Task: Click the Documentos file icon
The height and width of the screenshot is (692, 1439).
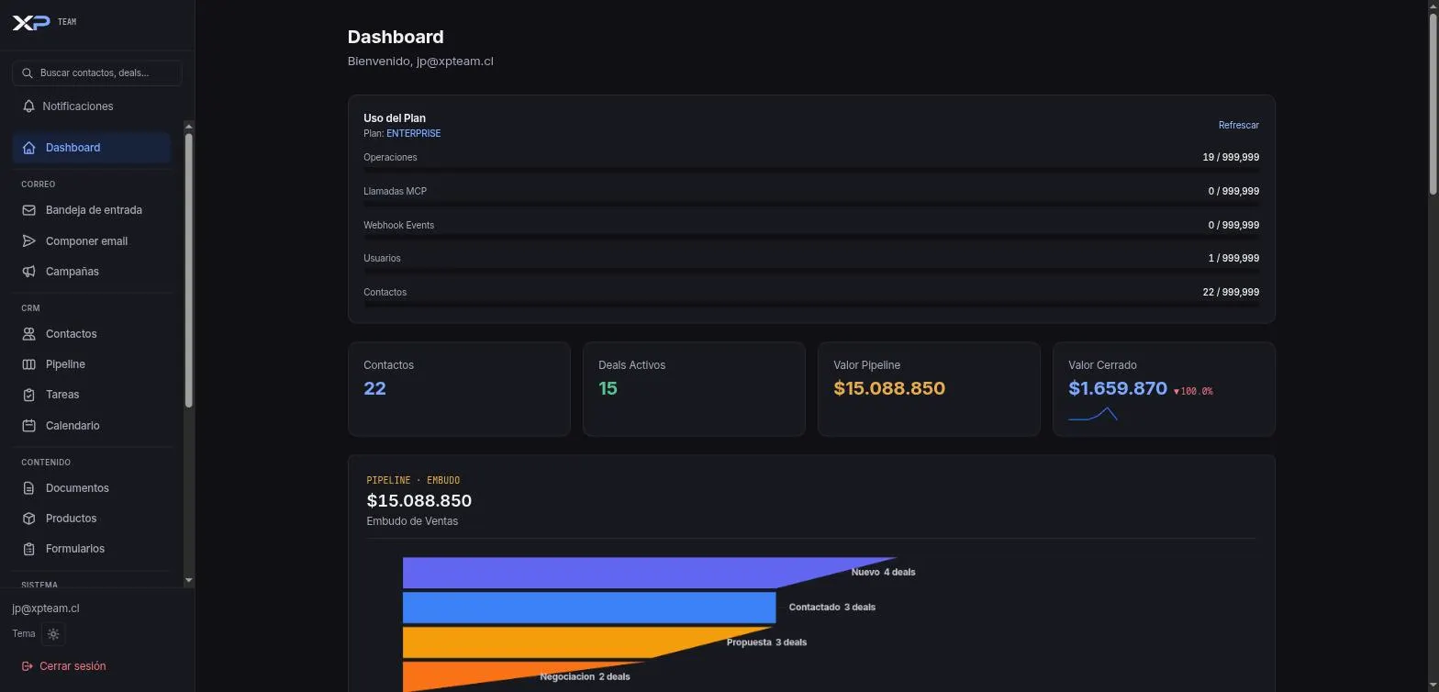Action: coord(29,488)
